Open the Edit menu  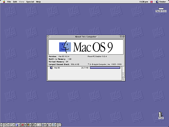click(15, 2)
